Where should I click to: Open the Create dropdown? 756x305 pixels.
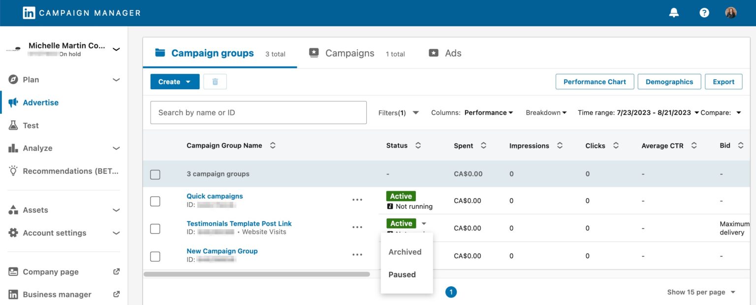[x=174, y=81]
